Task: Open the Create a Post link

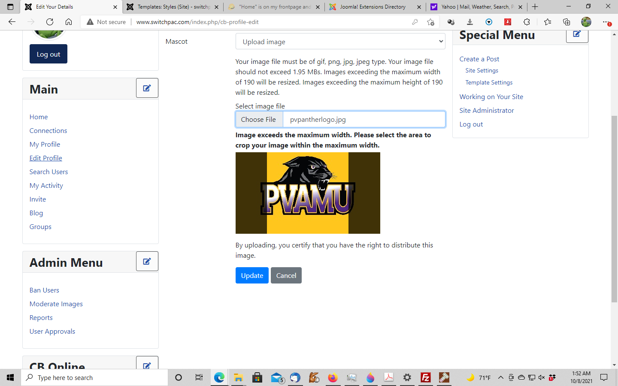Action: click(x=479, y=59)
